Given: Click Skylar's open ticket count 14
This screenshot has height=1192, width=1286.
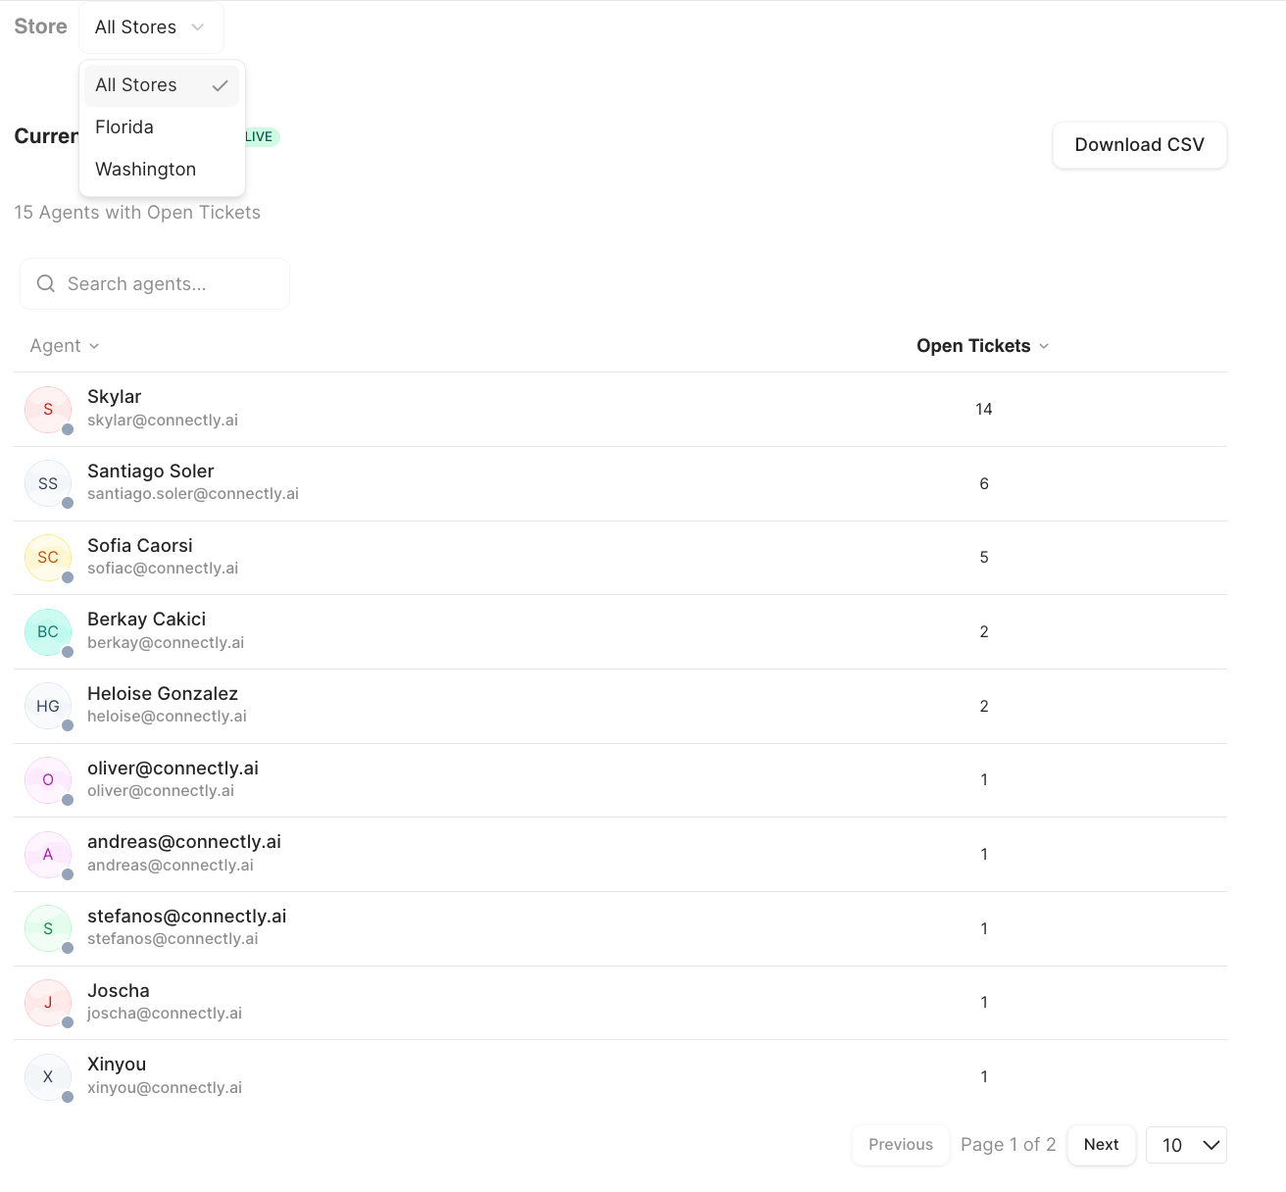Looking at the screenshot, I should click(x=984, y=410).
